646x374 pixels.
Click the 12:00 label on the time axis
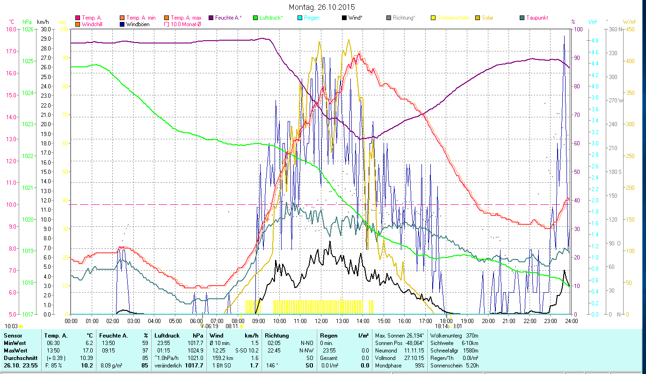321,321
